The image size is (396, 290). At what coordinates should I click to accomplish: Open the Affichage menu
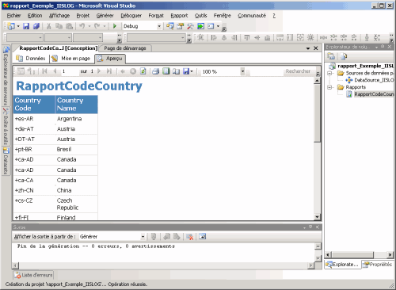(59, 16)
